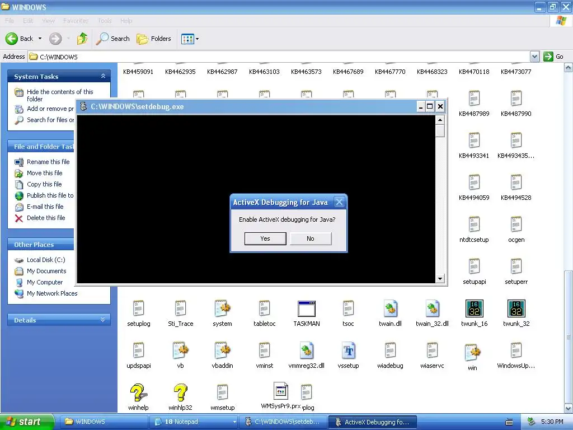This screenshot has width=573, height=430.
Task: Select the system configuration file icon
Action: click(x=222, y=309)
